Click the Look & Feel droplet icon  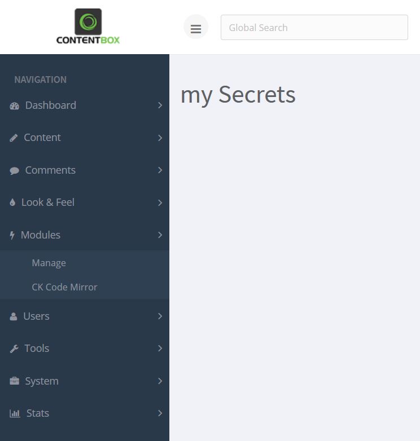coord(12,202)
